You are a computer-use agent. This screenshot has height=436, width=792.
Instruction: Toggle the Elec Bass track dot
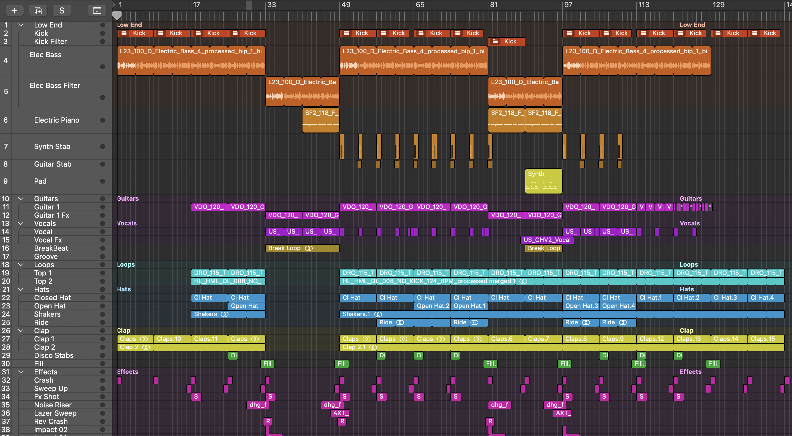pos(102,67)
